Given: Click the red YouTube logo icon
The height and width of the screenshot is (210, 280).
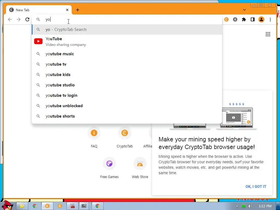Looking at the screenshot, I should 38,41.
